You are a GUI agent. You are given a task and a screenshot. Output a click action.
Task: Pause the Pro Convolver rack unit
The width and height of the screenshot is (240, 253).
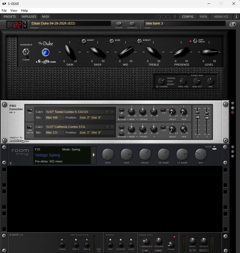[233, 108]
